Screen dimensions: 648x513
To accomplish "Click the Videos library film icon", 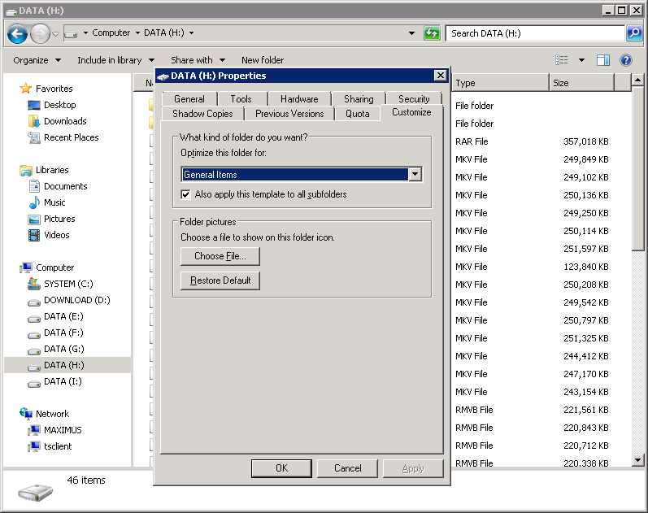I will click(34, 235).
